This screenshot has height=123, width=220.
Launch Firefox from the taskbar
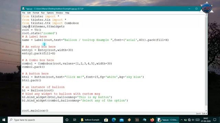point(152,120)
